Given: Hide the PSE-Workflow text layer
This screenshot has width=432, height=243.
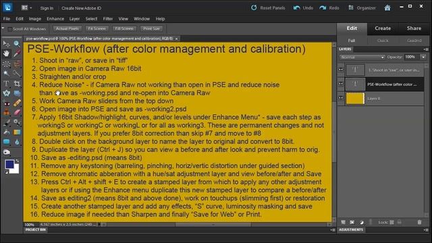Looking at the screenshot, I should [341, 84].
